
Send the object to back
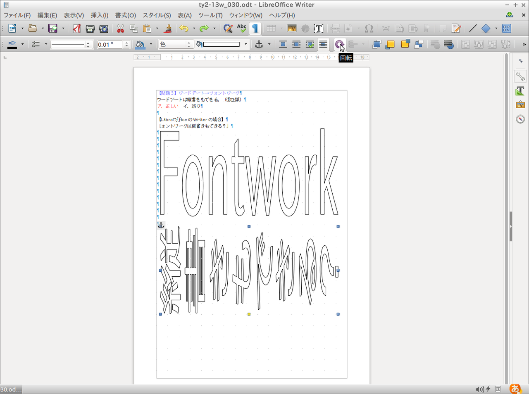point(419,45)
